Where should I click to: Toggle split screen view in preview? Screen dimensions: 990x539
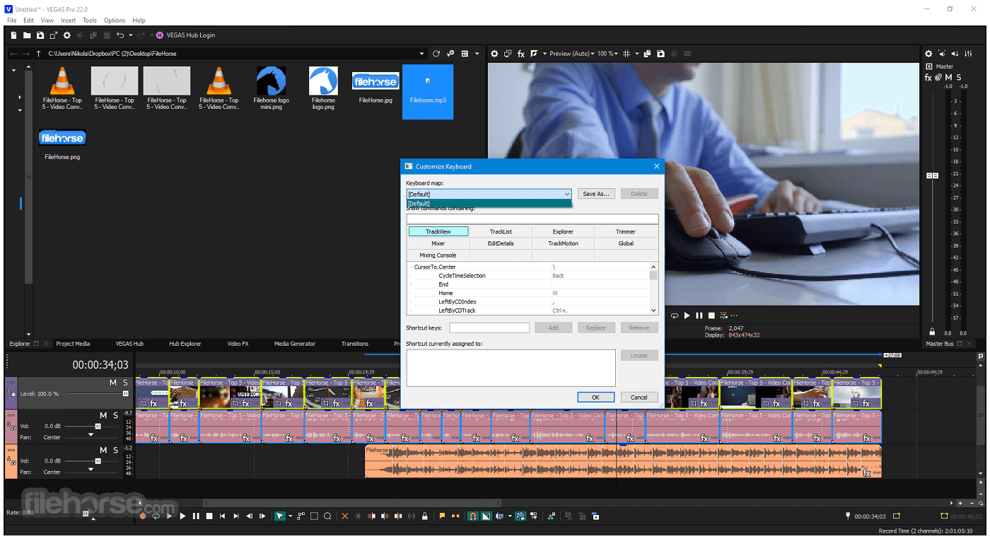[535, 54]
